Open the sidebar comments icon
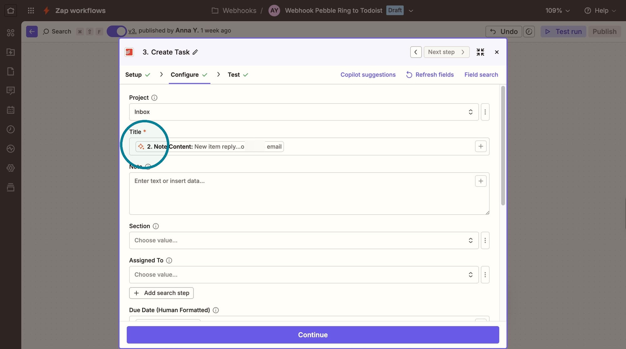626x349 pixels. pos(11,91)
